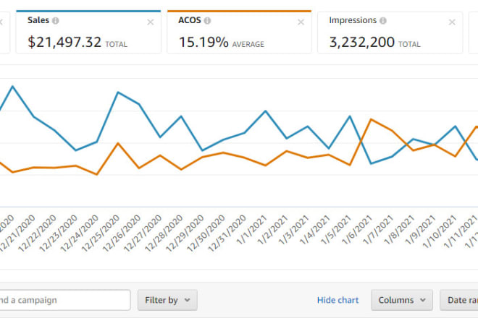
Task: Click the Hide chart link
Action: [x=337, y=300]
